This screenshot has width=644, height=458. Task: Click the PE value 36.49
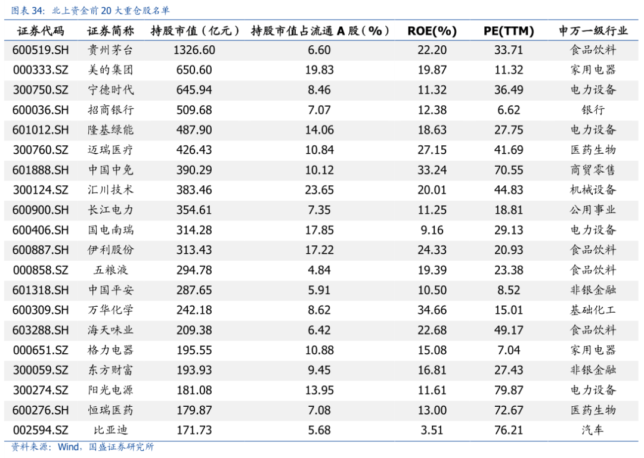(509, 90)
